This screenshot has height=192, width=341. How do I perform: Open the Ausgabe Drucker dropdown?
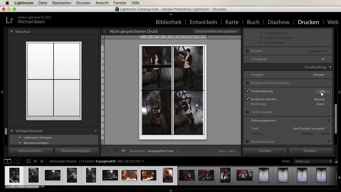(x=321, y=75)
